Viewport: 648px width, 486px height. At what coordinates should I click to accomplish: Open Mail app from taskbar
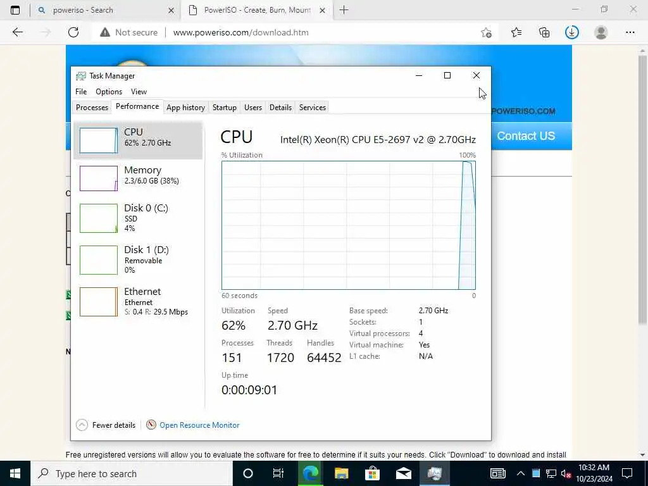point(403,473)
